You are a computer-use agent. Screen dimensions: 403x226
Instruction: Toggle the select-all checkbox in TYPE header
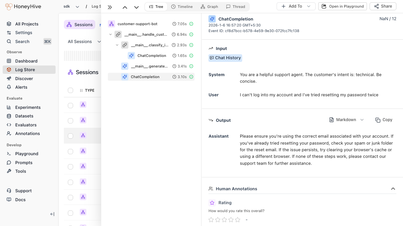pos(70,90)
